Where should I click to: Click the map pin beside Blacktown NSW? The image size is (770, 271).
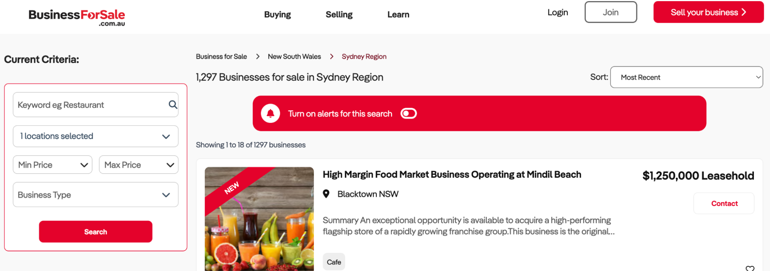point(326,194)
